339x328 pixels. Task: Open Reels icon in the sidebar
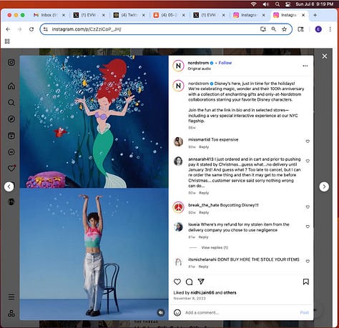[x=11, y=136]
